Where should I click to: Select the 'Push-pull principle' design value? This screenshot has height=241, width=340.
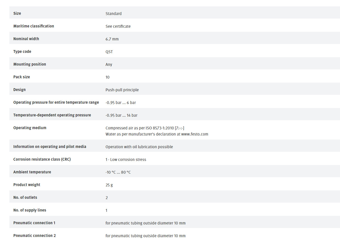click(122, 90)
